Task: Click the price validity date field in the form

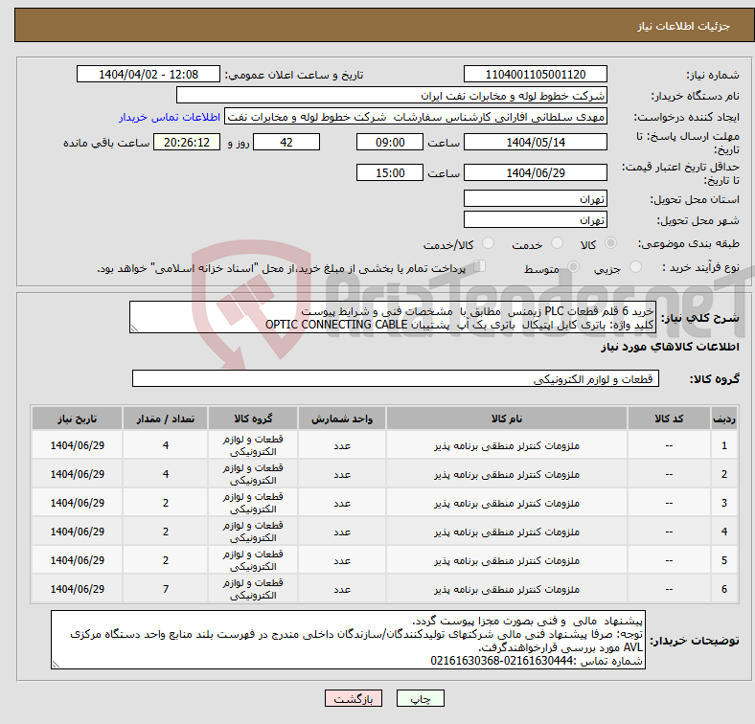Action: point(536,172)
